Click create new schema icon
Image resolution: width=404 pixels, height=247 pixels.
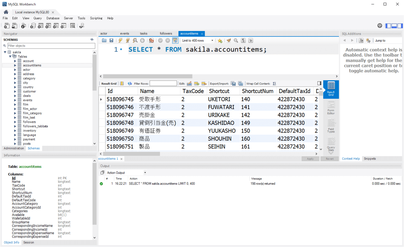pyautogui.click(x=33, y=26)
